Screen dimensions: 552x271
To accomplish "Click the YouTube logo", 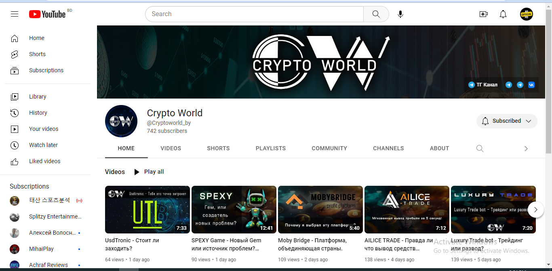I will click(x=47, y=14).
